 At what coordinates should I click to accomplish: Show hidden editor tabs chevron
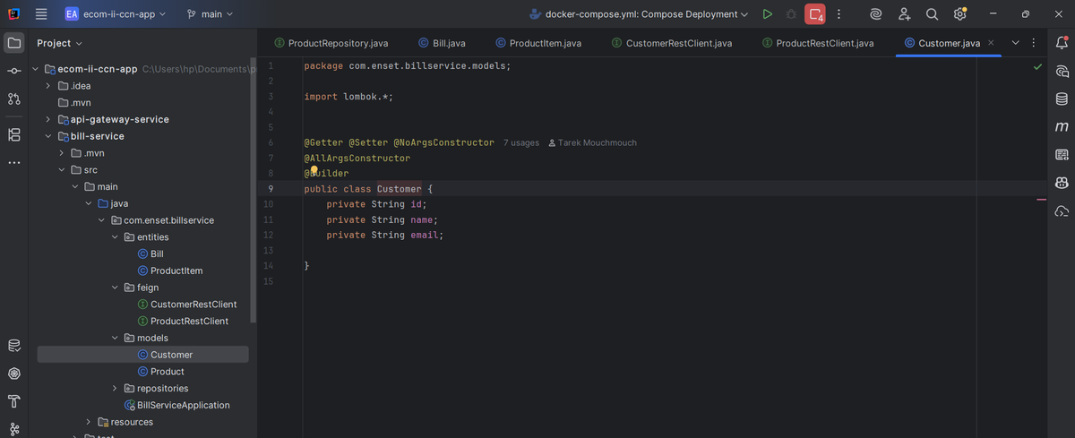point(1015,43)
